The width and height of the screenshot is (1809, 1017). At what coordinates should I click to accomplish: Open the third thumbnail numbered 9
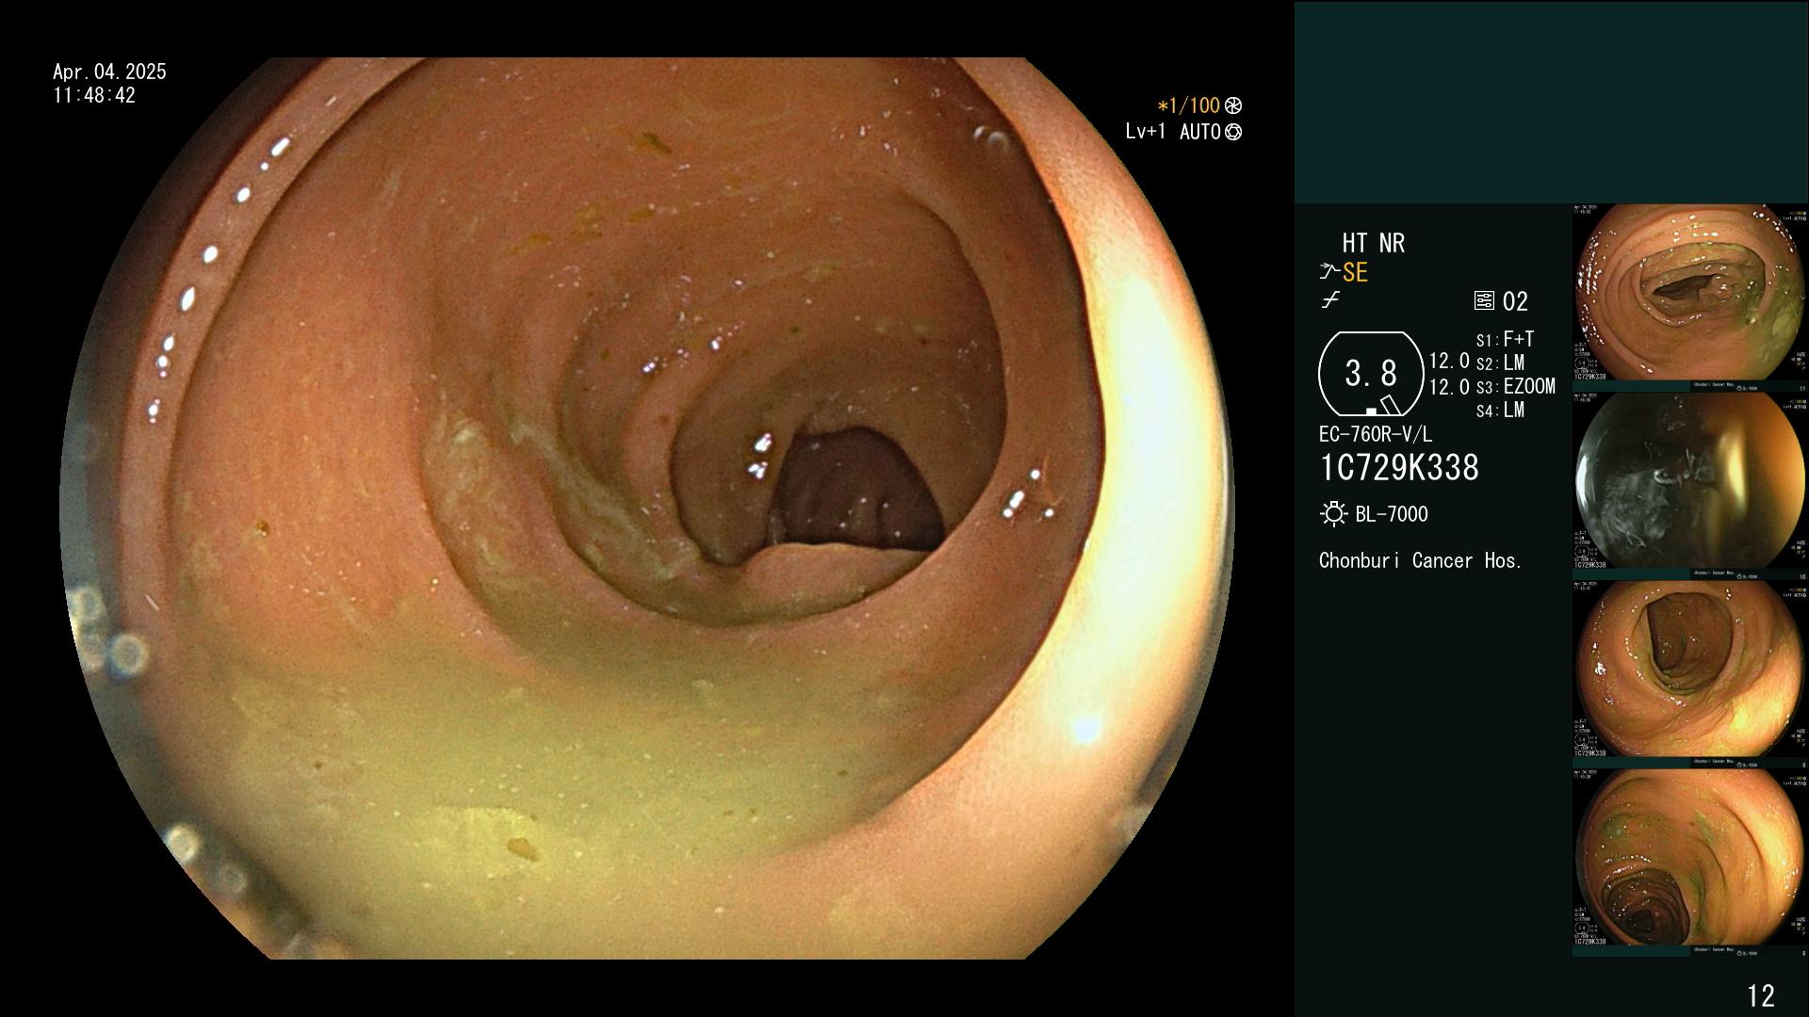pyautogui.click(x=1690, y=673)
